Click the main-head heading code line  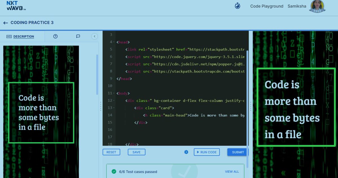(x=194, y=115)
